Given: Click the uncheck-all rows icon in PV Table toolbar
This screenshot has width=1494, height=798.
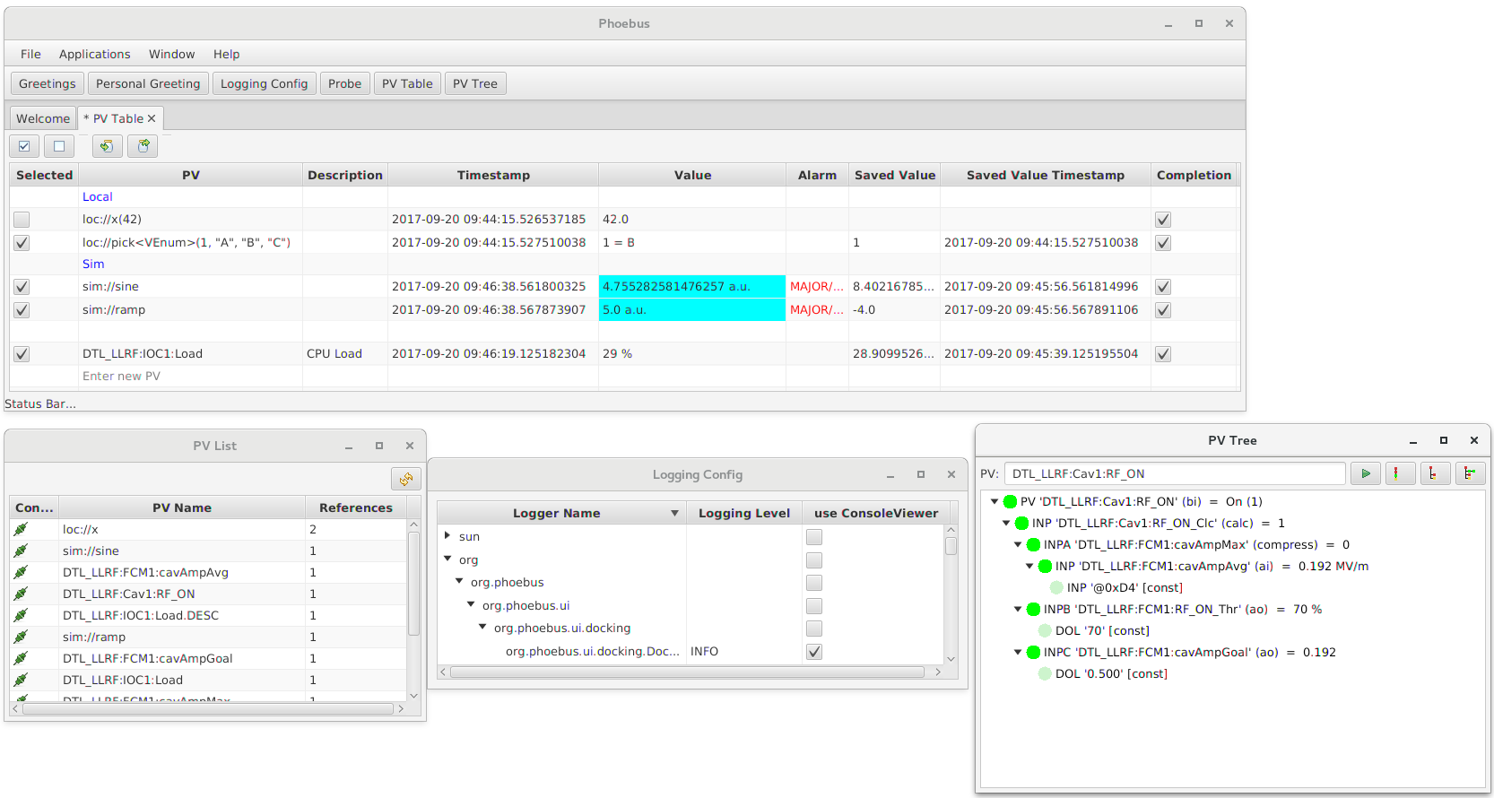Looking at the screenshot, I should (59, 146).
